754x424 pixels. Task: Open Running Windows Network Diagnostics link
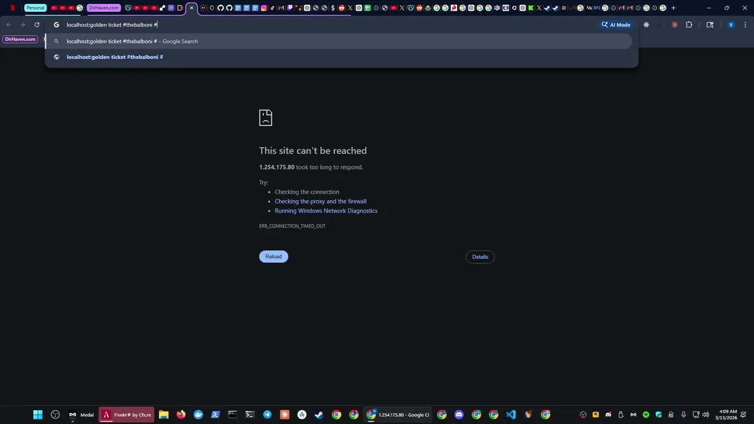pyautogui.click(x=326, y=211)
